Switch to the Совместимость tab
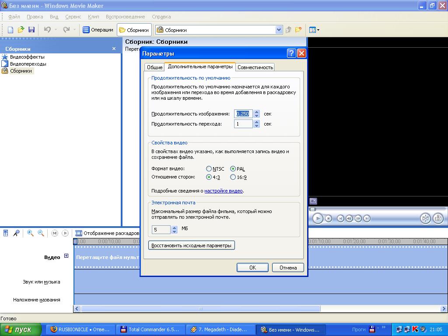Viewport: 448px width, 336px height. (x=255, y=67)
